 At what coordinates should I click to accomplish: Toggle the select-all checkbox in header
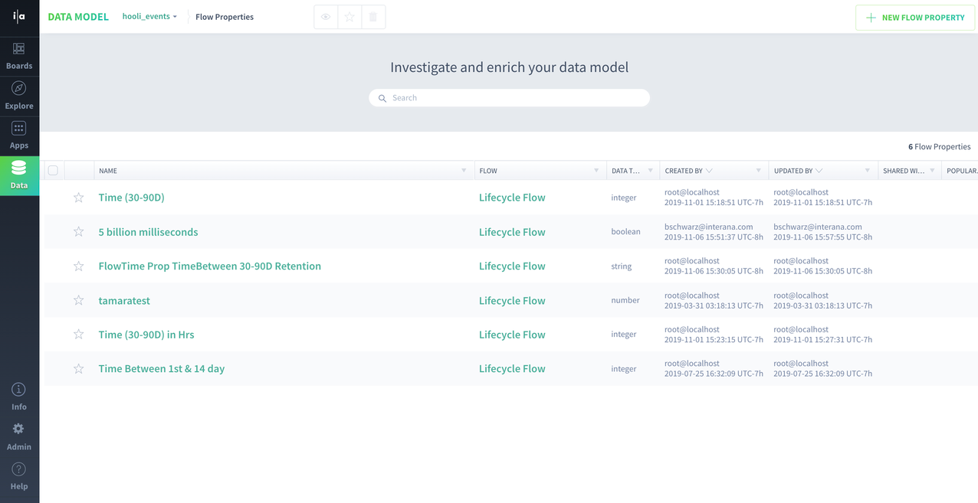53,171
